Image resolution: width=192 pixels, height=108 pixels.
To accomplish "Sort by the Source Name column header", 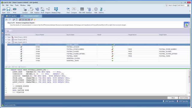I will coord(82,35).
